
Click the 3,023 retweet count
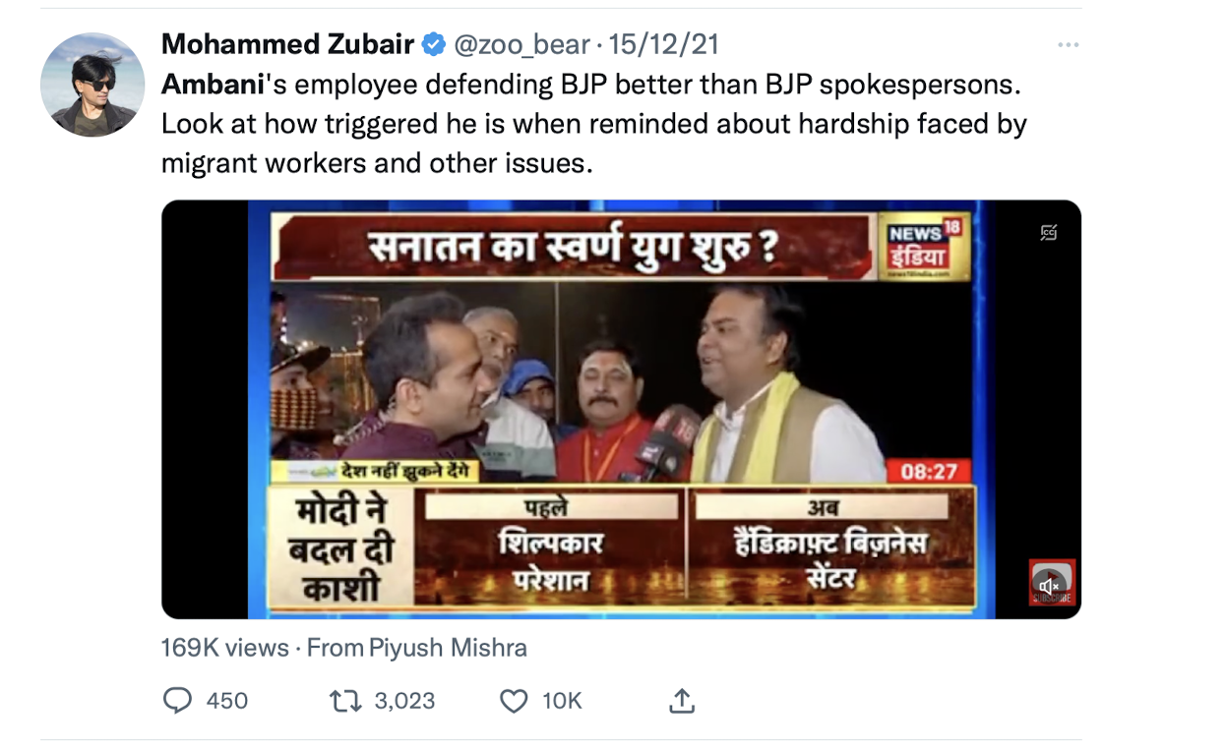404,701
